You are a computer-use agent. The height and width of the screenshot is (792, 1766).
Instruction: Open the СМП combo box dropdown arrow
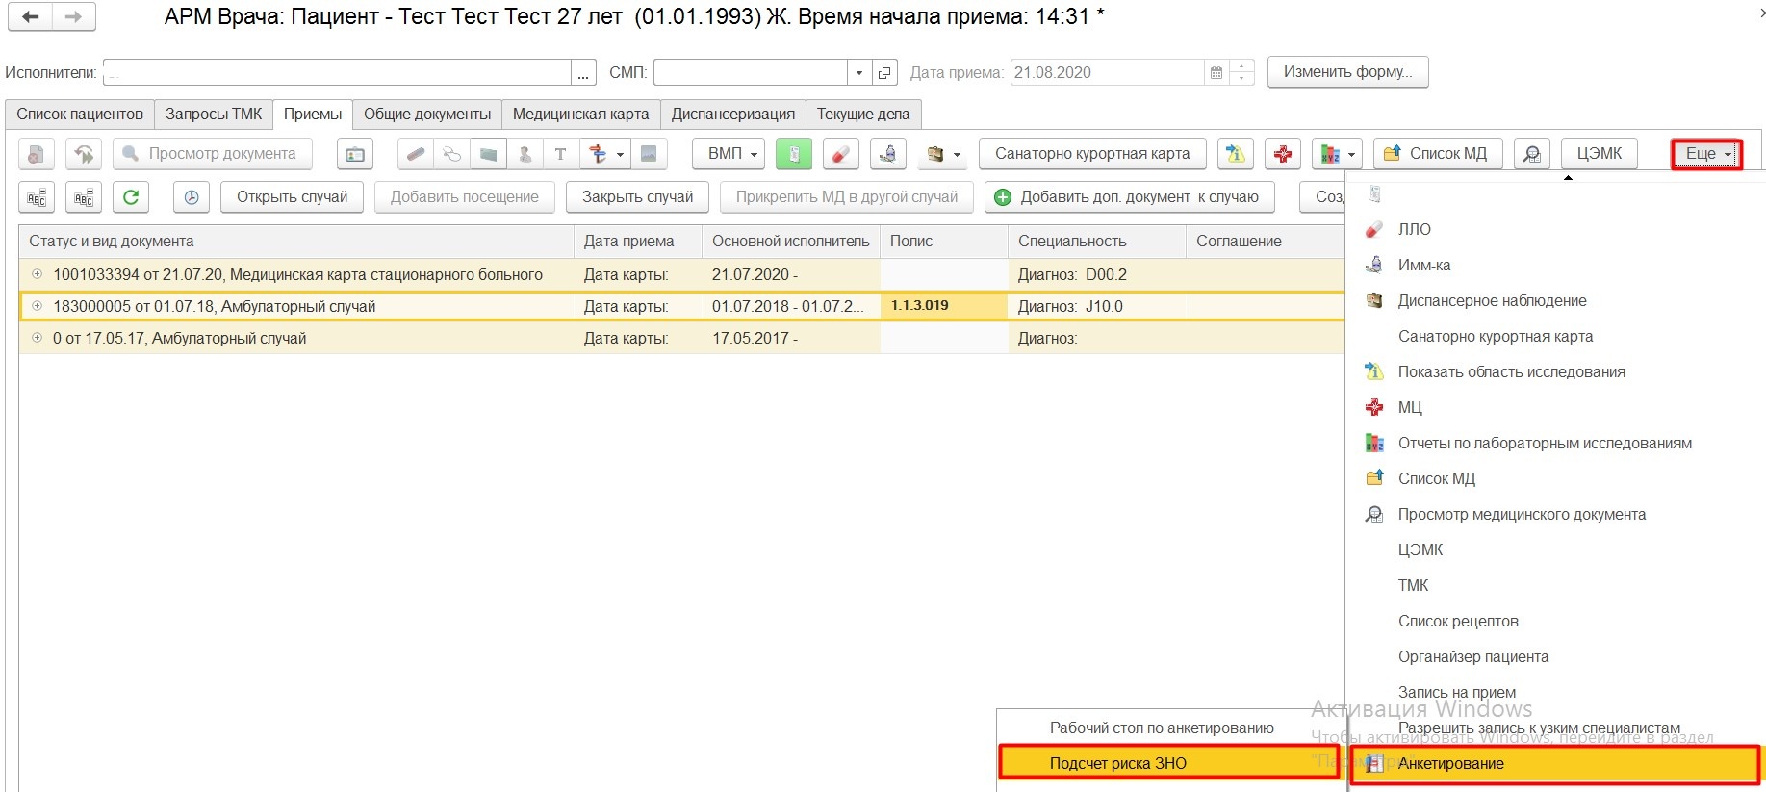coord(858,73)
